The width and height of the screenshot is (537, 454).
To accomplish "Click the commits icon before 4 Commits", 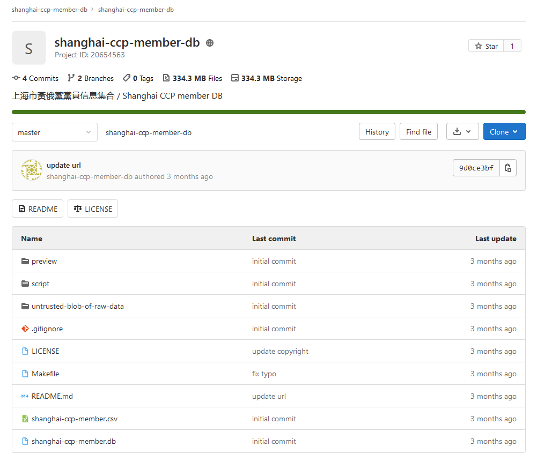I will click(x=16, y=78).
